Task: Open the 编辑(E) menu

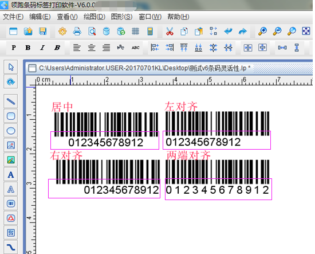Action: tap(40, 17)
